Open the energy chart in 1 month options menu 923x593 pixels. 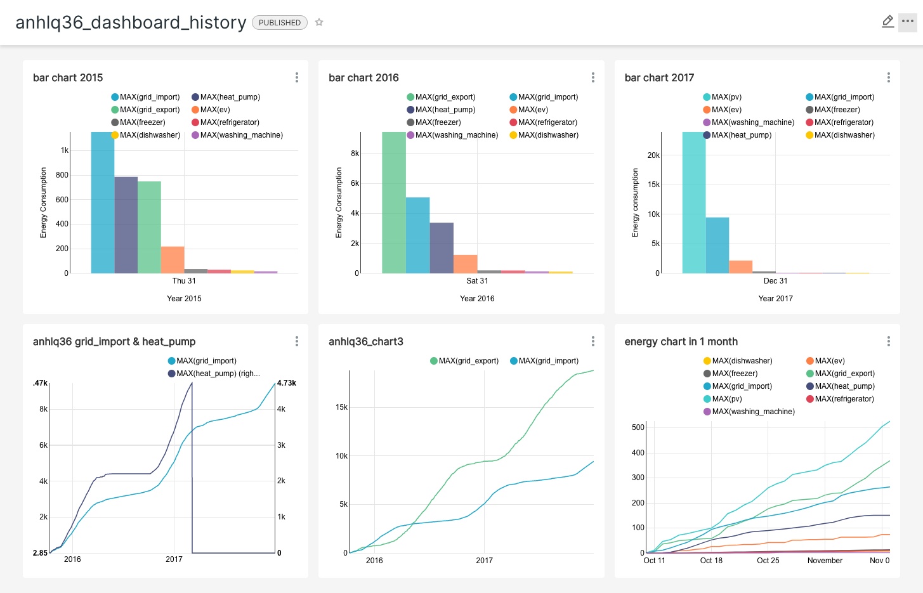click(889, 341)
